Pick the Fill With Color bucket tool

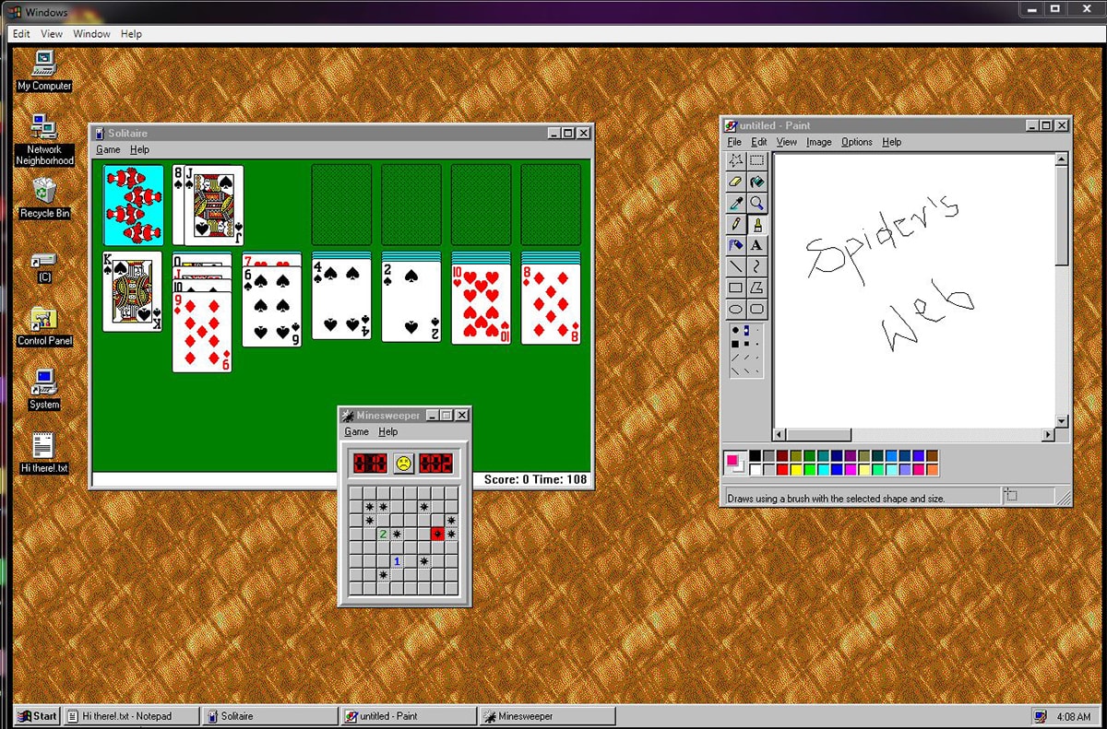click(x=756, y=182)
